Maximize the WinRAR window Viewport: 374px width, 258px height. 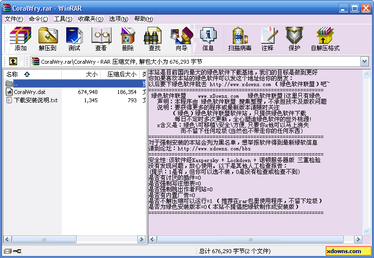[355, 8]
